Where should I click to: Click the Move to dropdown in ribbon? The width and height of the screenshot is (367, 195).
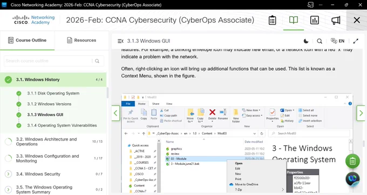coord(191,116)
